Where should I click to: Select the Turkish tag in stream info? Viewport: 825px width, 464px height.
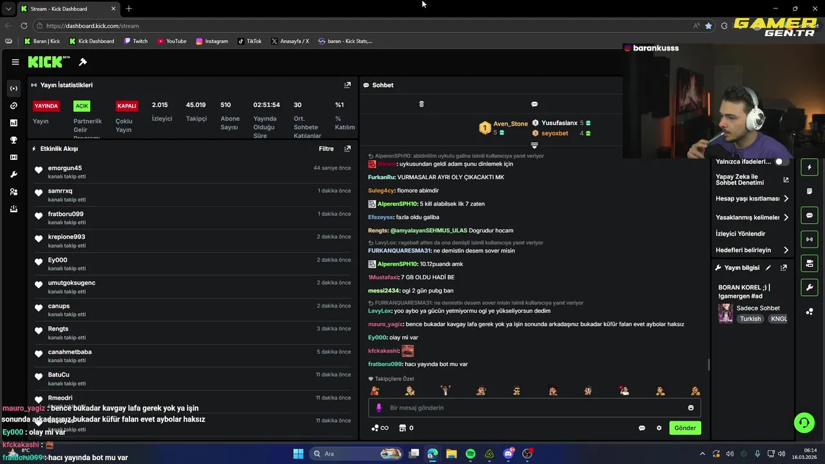(750, 319)
